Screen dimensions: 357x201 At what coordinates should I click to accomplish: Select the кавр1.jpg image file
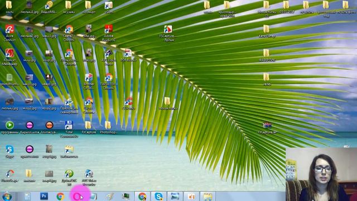[x=49, y=79]
